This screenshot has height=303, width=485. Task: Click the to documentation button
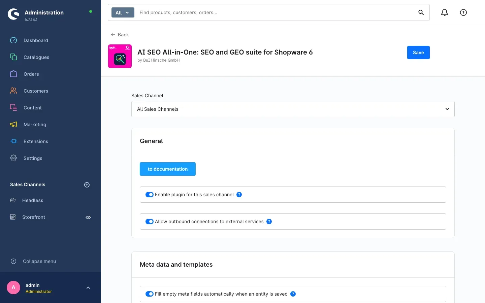(168, 169)
